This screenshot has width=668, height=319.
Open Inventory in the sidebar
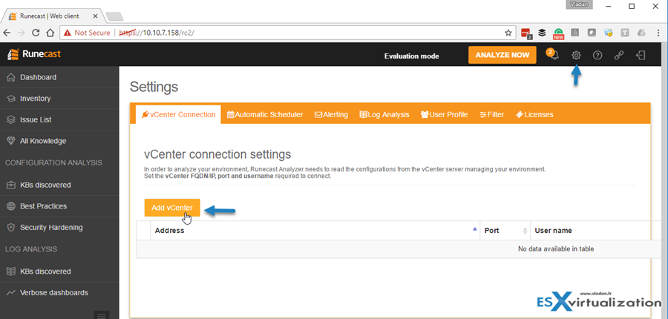(59, 99)
